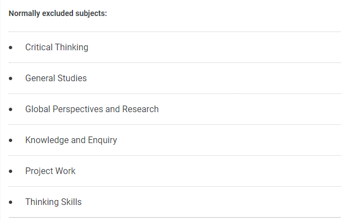The image size is (349, 221).
Task: Select the bullet before Global Perspectives and Research
Action: click(x=11, y=109)
